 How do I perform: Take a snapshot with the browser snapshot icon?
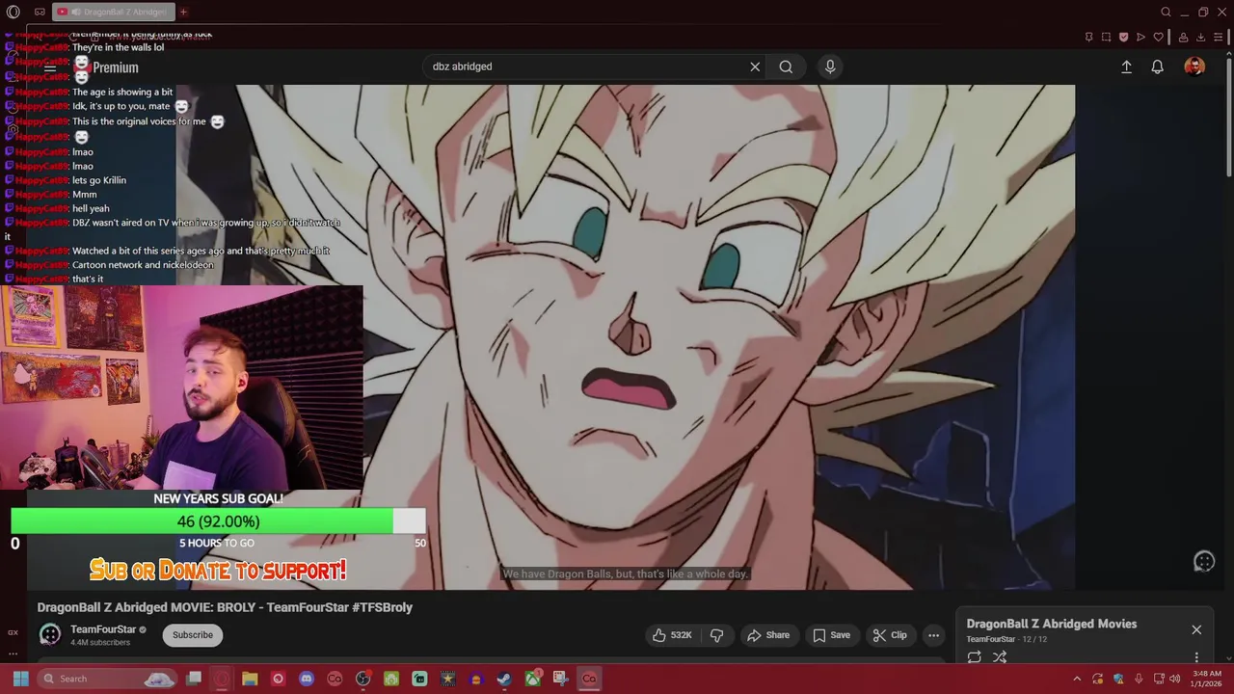click(1106, 38)
